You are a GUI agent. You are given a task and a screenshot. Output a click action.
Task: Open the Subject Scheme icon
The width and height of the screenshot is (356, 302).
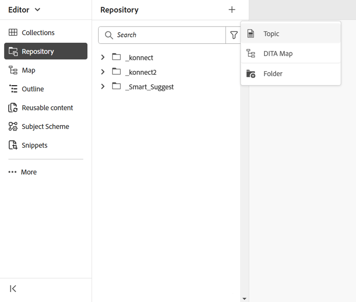tap(13, 127)
